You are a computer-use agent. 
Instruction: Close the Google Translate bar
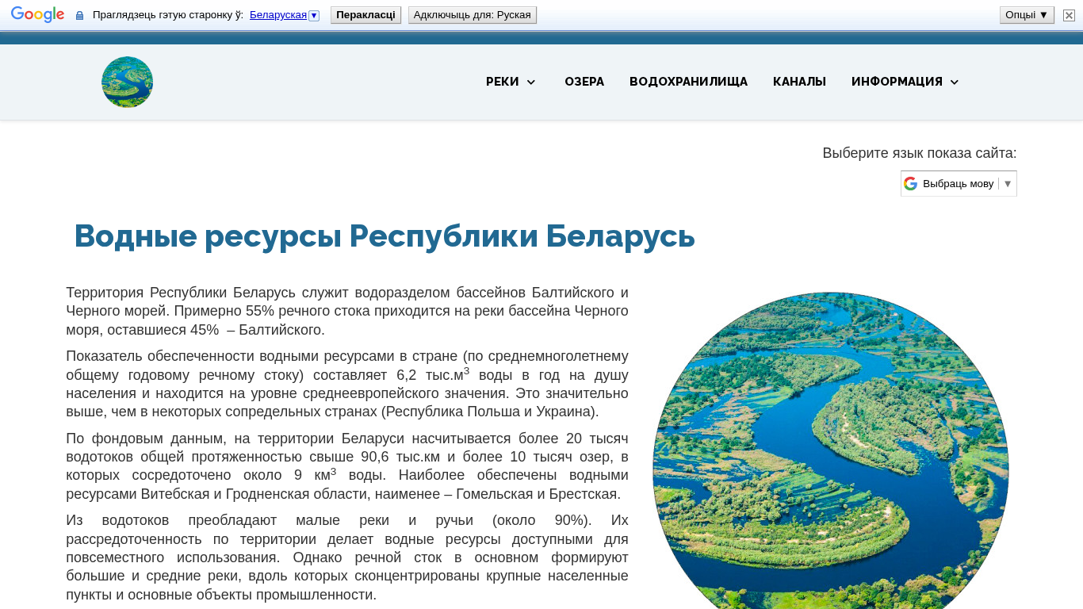(x=1069, y=15)
